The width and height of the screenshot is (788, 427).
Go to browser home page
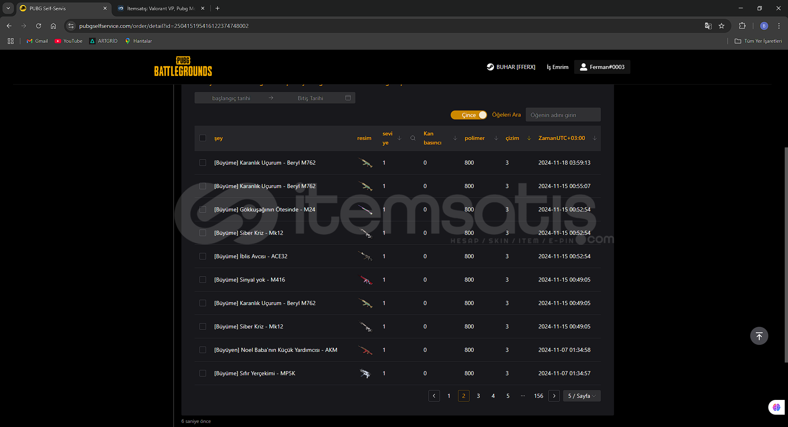[53, 26]
